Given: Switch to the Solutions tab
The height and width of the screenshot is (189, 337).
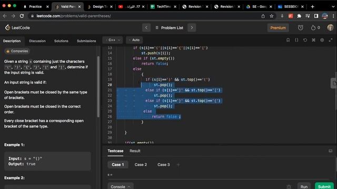Looking at the screenshot, I should click(x=61, y=41).
